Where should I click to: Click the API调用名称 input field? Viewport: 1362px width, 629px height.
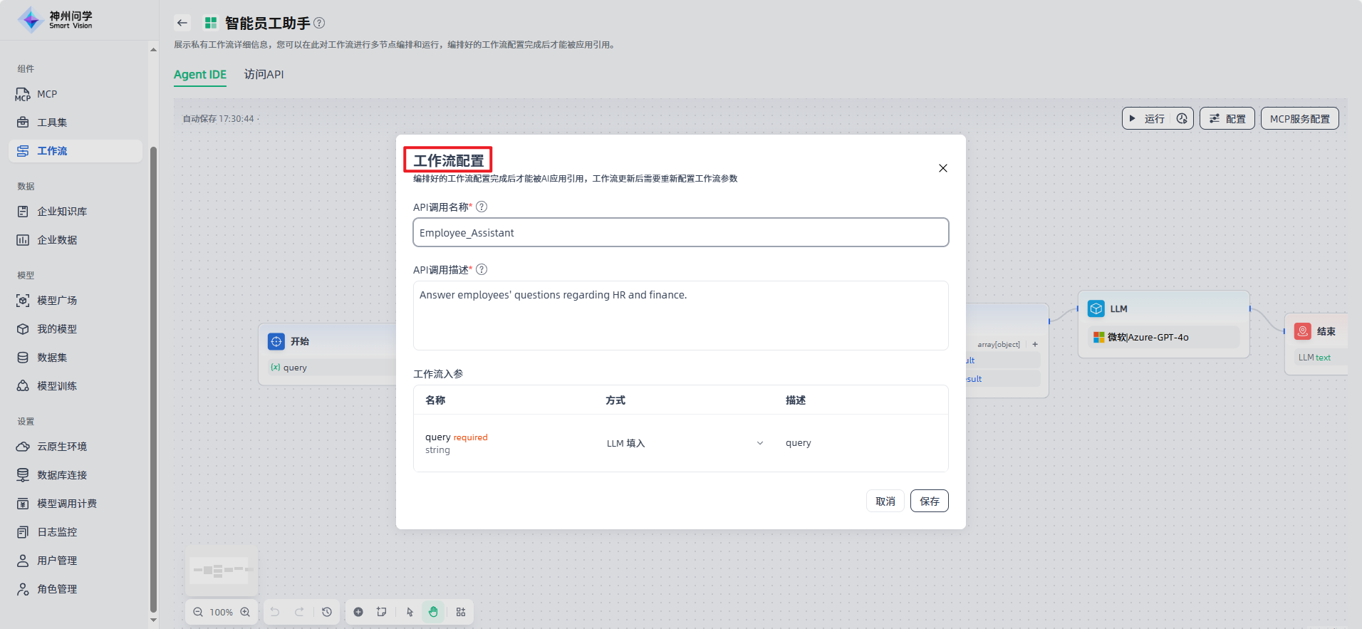point(680,233)
